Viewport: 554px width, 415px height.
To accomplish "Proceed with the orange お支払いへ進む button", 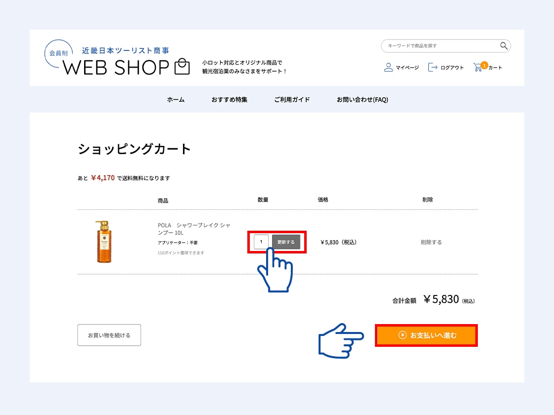I will click(x=426, y=335).
